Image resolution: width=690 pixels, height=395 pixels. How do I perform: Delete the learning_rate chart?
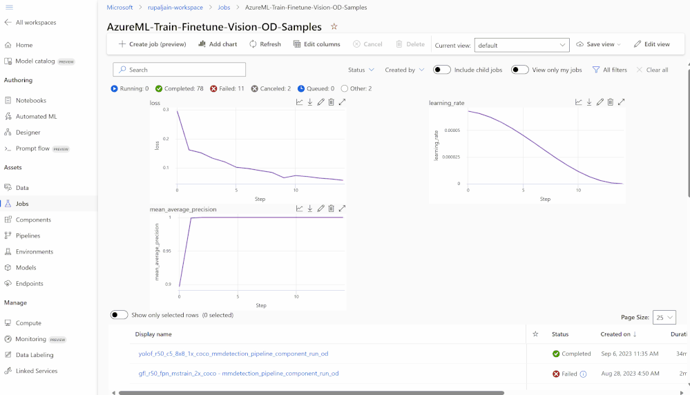pyautogui.click(x=611, y=102)
